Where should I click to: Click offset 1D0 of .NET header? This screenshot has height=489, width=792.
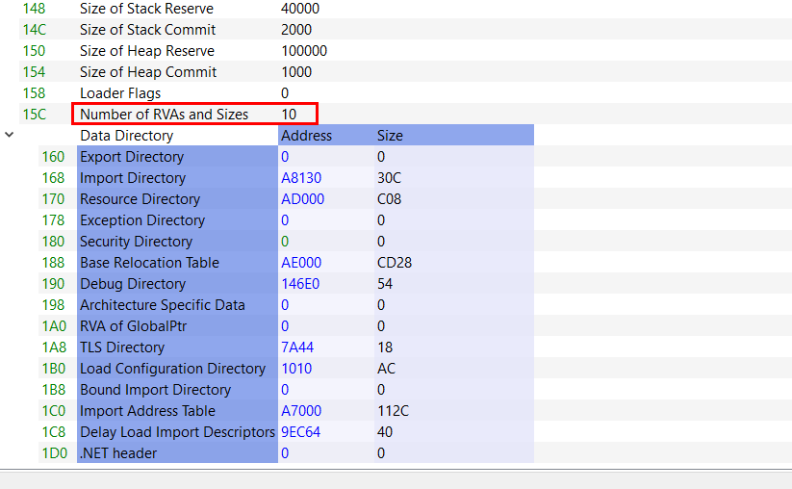tap(55, 453)
